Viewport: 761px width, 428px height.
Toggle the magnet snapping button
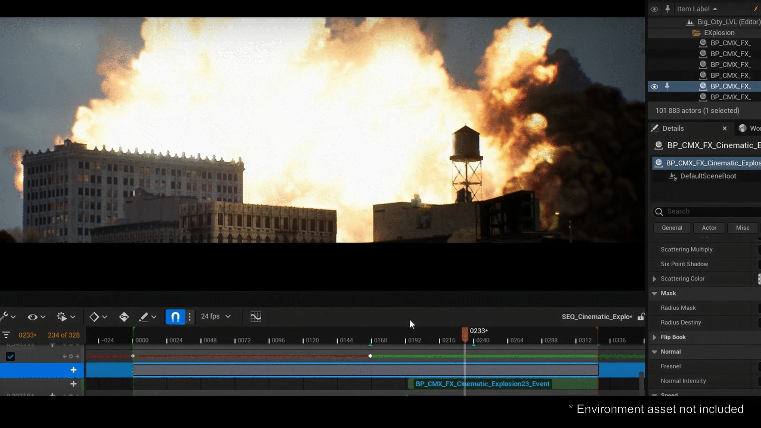pyautogui.click(x=176, y=317)
